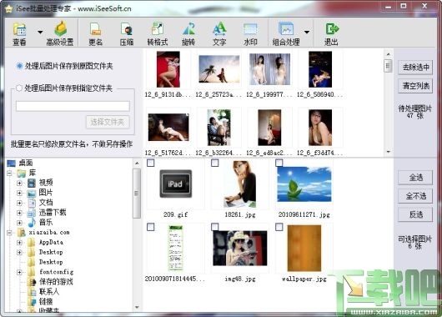Select the 压缩 compress tool
The height and width of the screenshot is (317, 442).
[x=127, y=33]
